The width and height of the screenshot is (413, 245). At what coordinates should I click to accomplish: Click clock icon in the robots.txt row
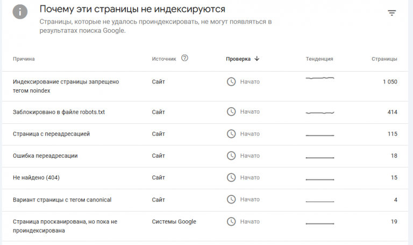pos(231,112)
